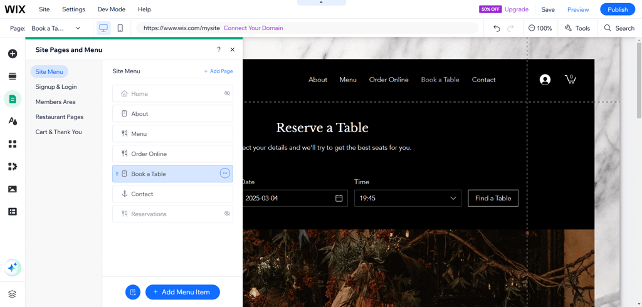Open the shopping cart icon on site

point(571,80)
